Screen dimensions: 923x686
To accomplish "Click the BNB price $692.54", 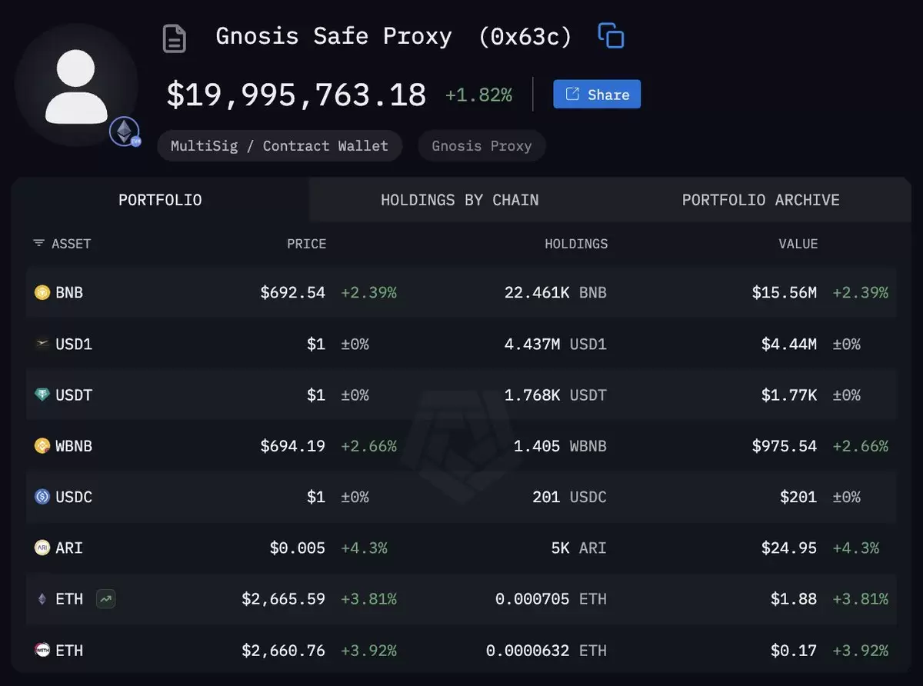I will [293, 292].
